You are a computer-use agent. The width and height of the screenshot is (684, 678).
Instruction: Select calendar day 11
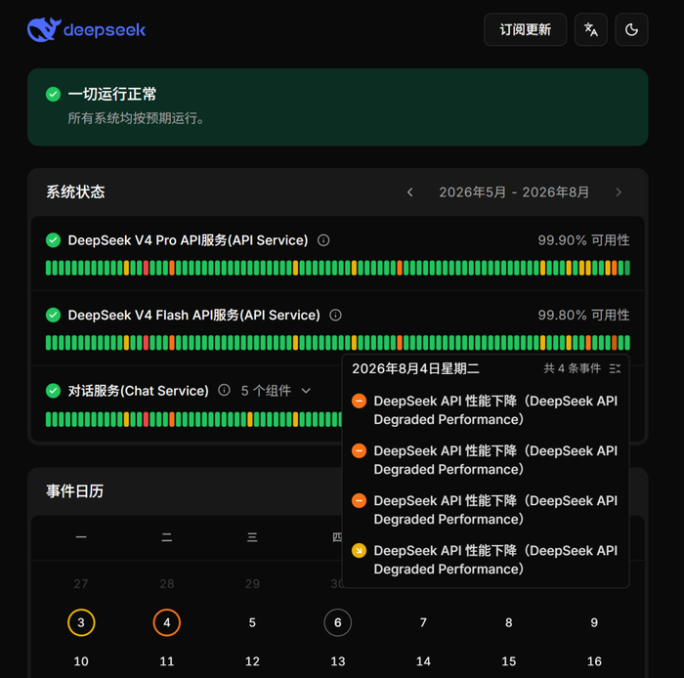[x=167, y=661]
